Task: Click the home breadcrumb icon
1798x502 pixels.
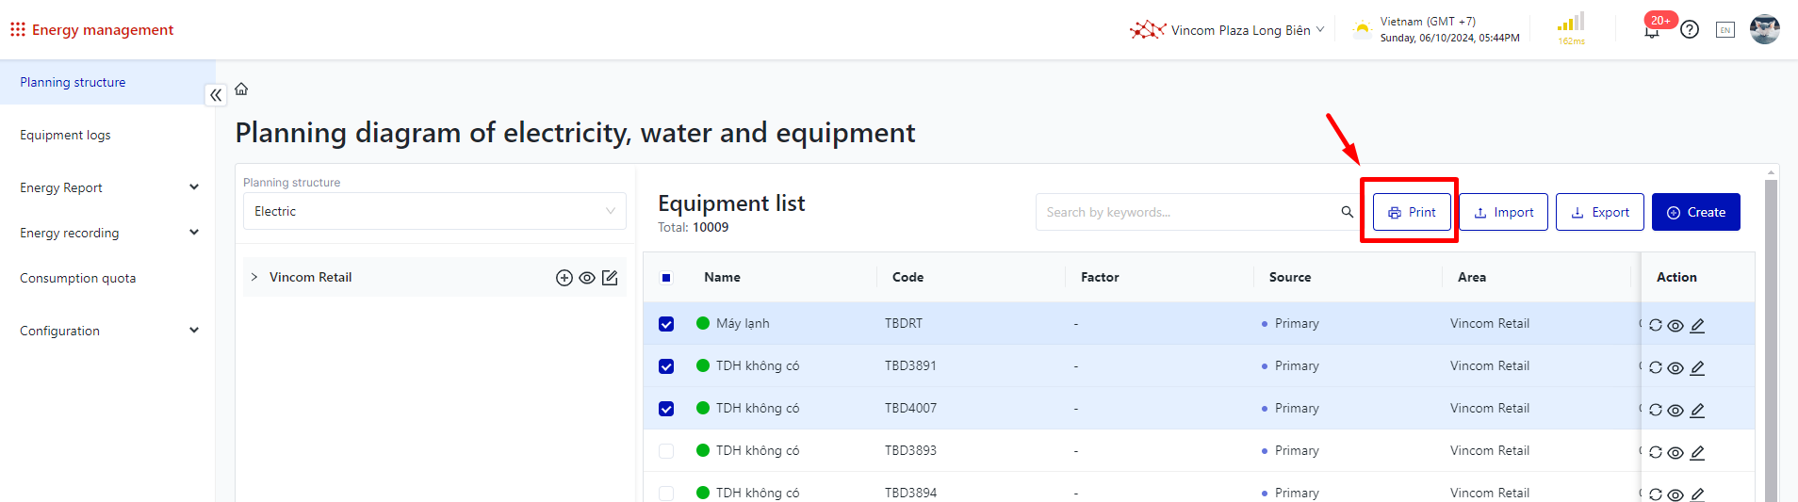Action: (x=241, y=89)
